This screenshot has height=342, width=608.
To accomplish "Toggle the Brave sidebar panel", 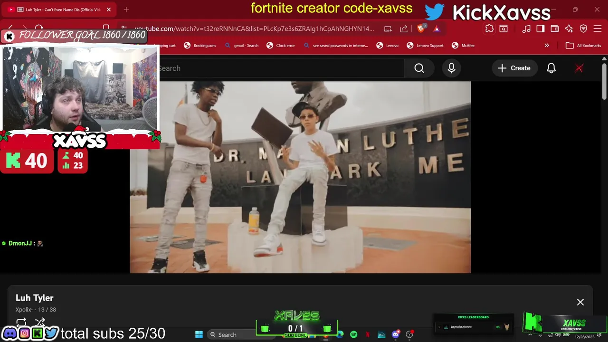I will [541, 28].
